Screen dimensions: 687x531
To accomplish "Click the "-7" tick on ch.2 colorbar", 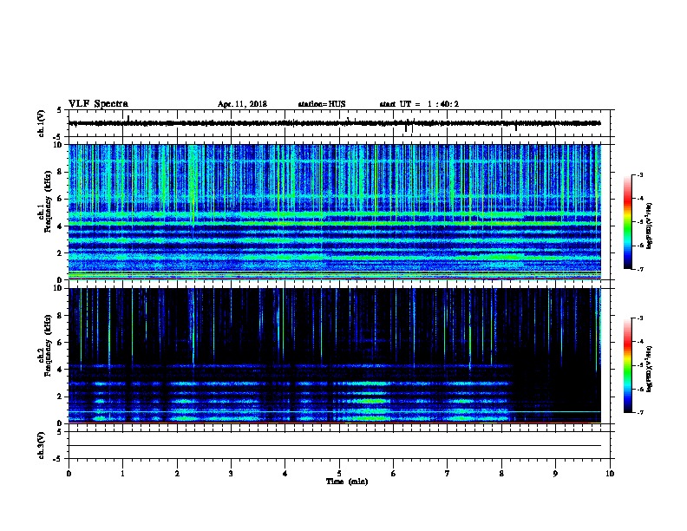I will tap(640, 412).
